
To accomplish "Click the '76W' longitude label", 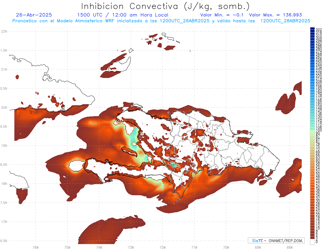I will click(35, 247).
